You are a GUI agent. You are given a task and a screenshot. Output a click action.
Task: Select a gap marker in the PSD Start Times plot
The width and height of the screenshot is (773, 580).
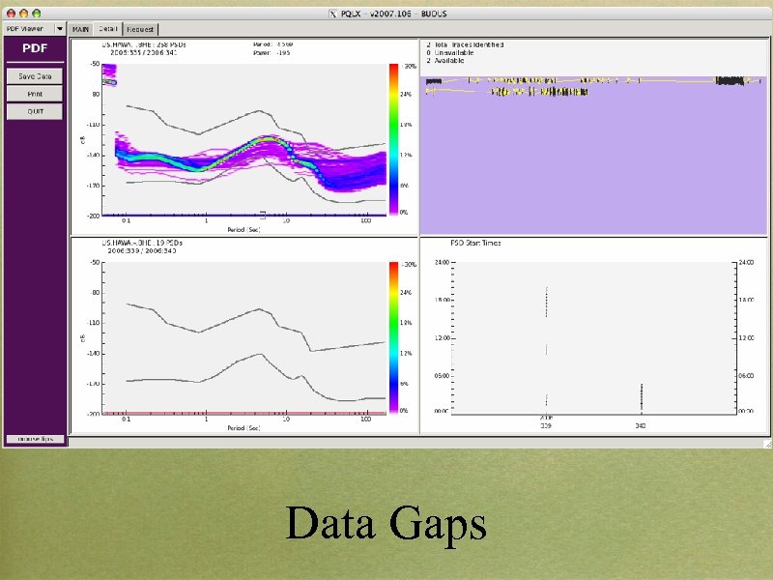[x=546, y=300]
